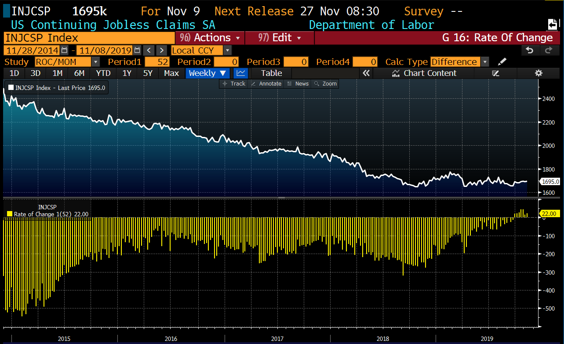
Task: Show News on the chart
Action: (298, 83)
